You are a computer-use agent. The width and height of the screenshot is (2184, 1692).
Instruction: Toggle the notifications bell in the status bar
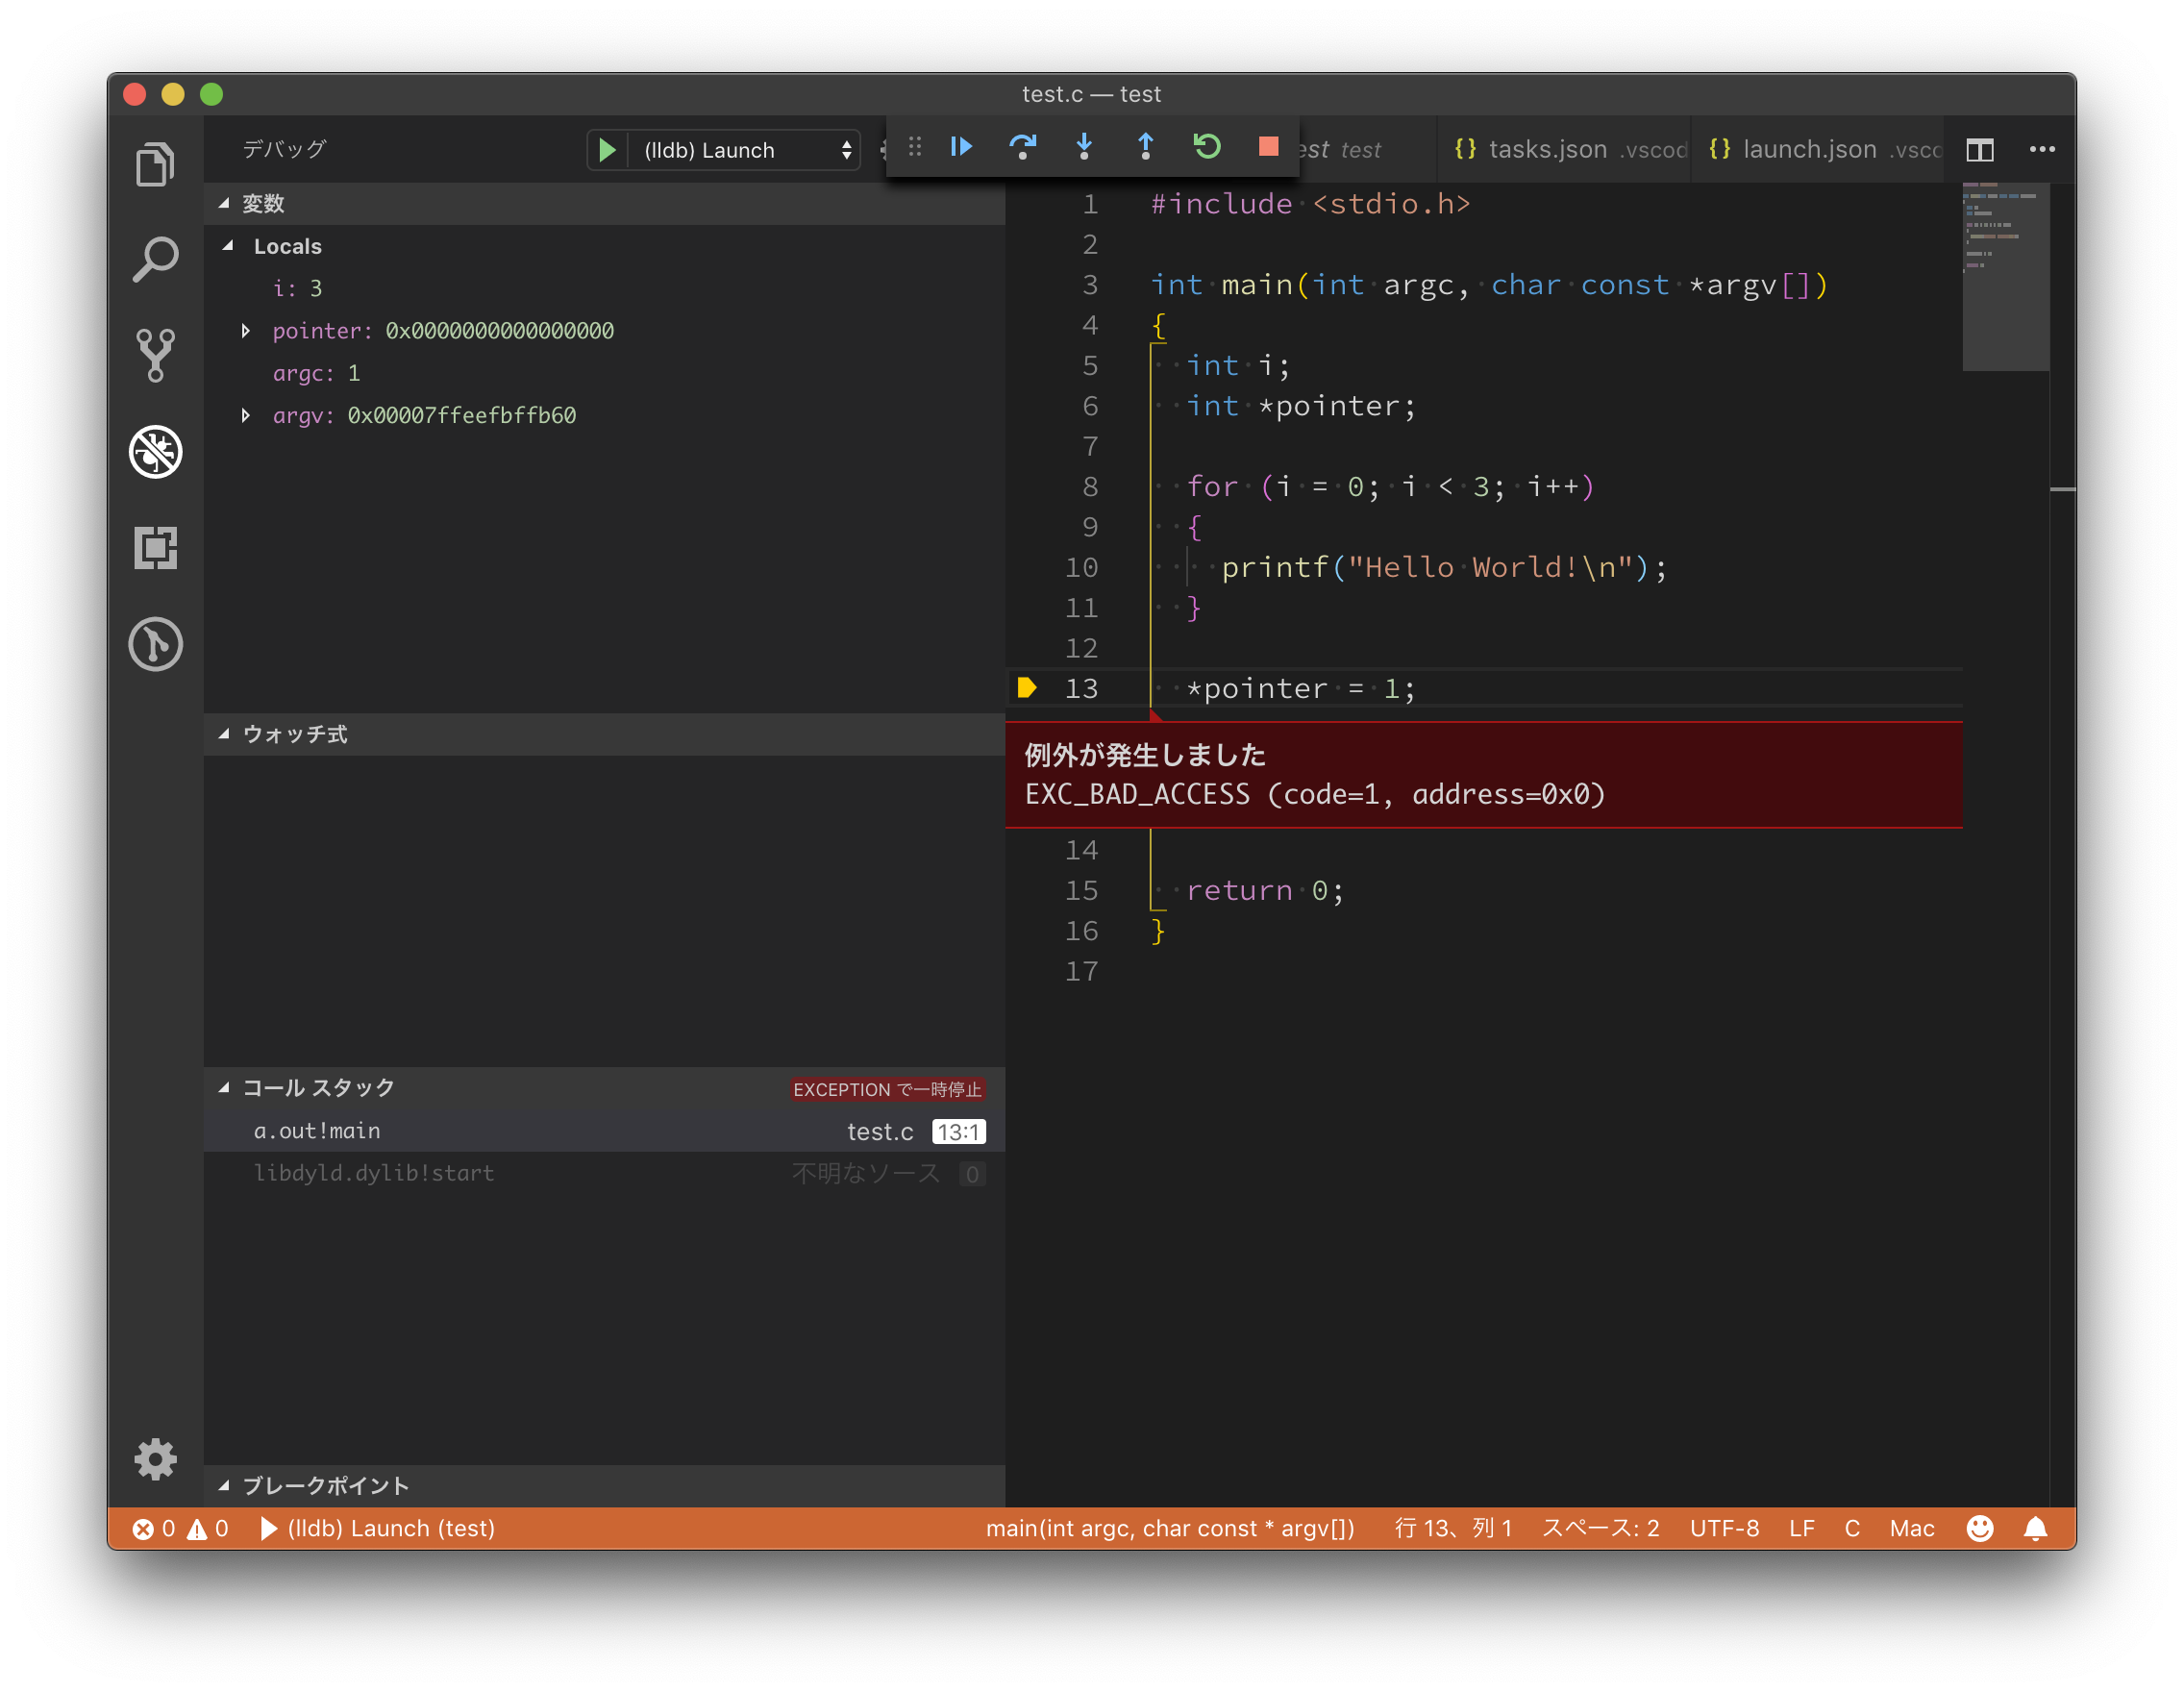2035,1528
